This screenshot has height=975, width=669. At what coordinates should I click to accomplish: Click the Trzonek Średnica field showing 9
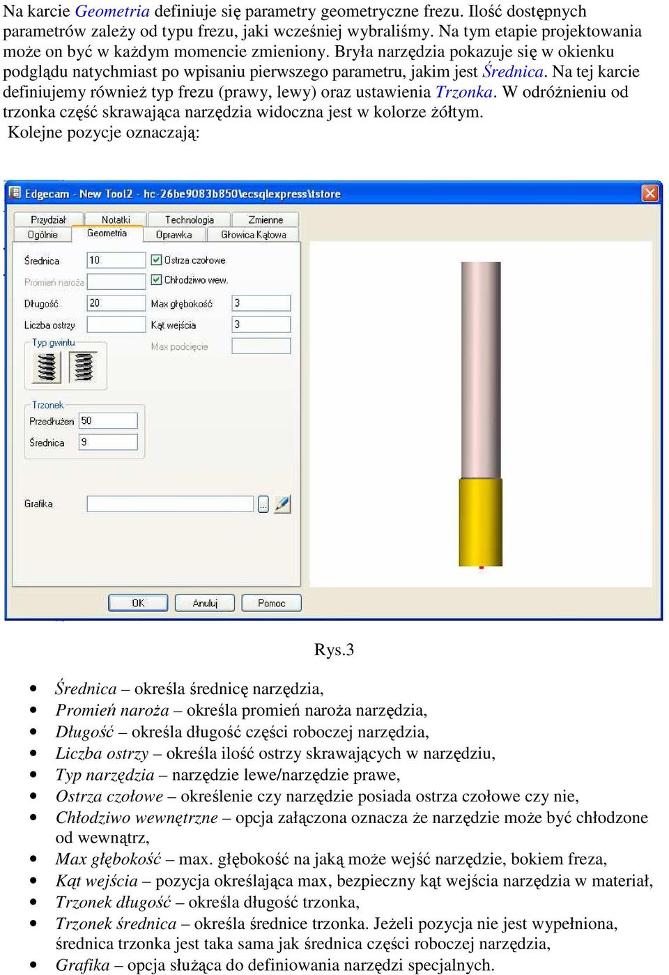tap(108, 442)
